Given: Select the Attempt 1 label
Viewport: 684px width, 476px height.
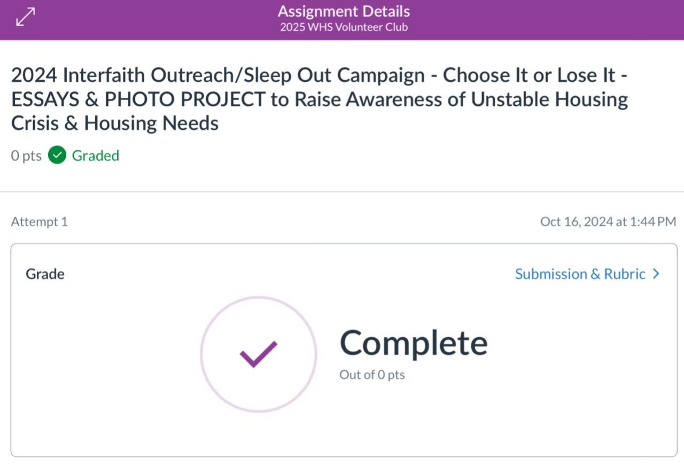Looking at the screenshot, I should 40,222.
